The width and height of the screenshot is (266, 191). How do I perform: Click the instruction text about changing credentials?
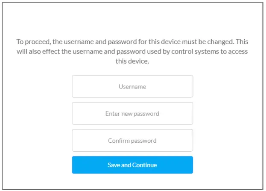(x=132, y=52)
